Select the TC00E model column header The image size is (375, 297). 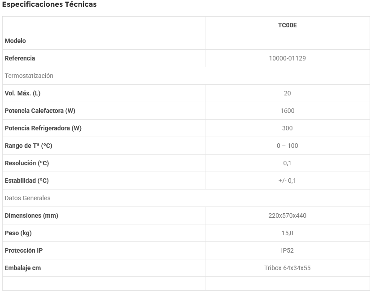pyautogui.click(x=287, y=25)
